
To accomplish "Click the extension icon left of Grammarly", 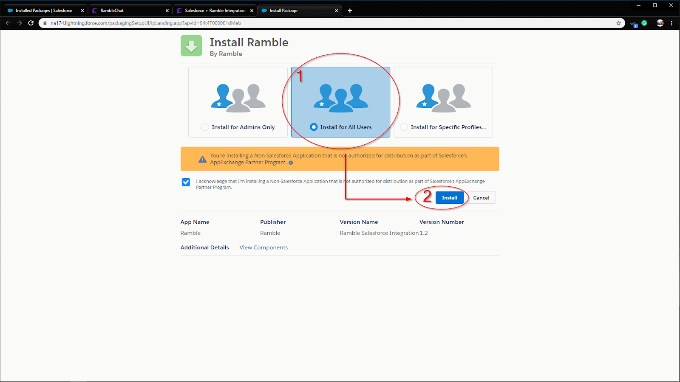I will click(x=634, y=24).
